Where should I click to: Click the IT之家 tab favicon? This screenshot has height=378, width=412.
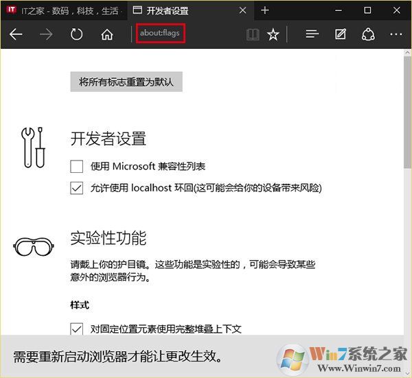pyautogui.click(x=11, y=10)
